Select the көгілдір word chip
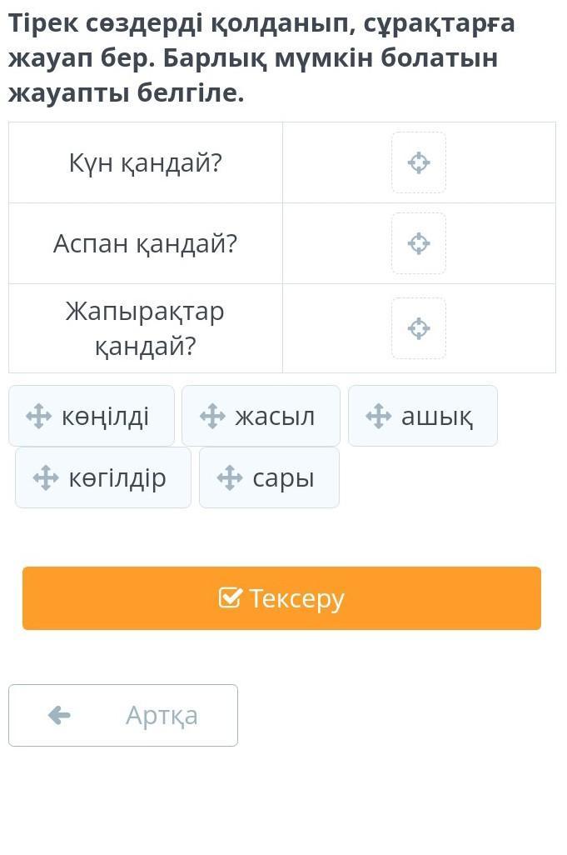 [103, 477]
